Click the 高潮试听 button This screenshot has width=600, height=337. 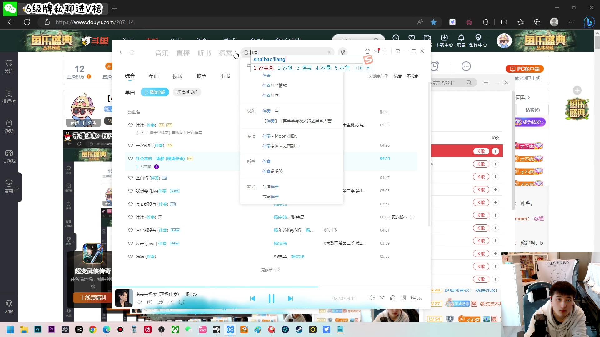[x=187, y=92]
